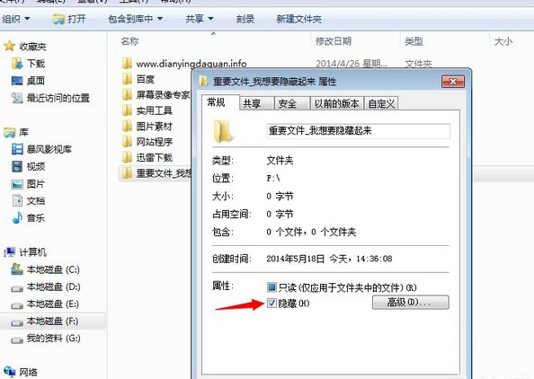Open 最近访问的位置 icon
534x379 pixels.
click(17, 98)
